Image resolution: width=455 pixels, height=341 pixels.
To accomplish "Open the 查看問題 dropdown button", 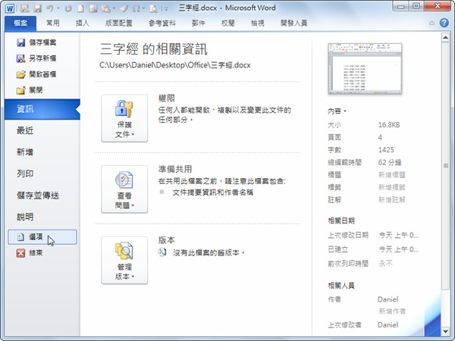I will pyautogui.click(x=124, y=189).
